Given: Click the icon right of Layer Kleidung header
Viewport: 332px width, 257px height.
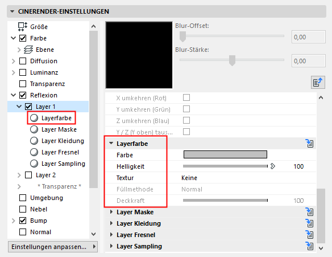Looking at the screenshot, I should coord(310,223).
